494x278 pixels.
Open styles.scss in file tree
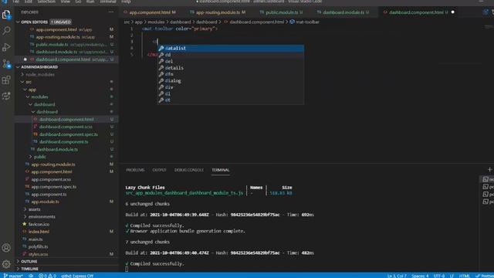click(x=38, y=254)
